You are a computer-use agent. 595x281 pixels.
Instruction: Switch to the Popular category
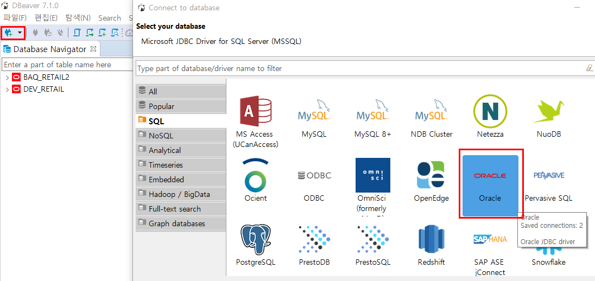(x=181, y=106)
